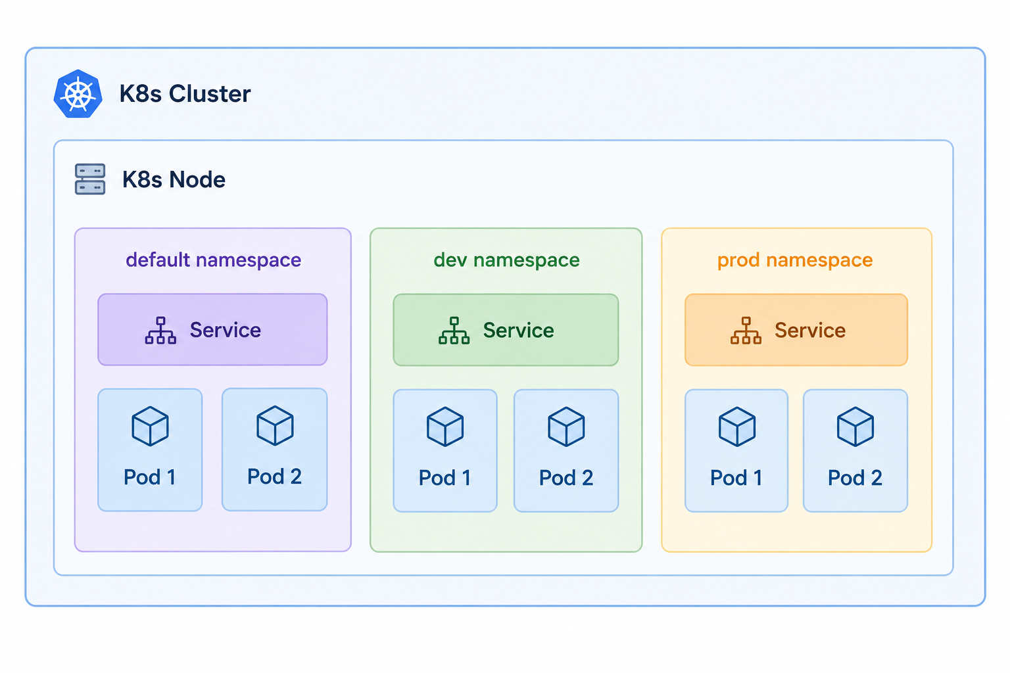Click the Service label in dev namespace
Screen dimensions: 1010x673
pyautogui.click(x=519, y=331)
